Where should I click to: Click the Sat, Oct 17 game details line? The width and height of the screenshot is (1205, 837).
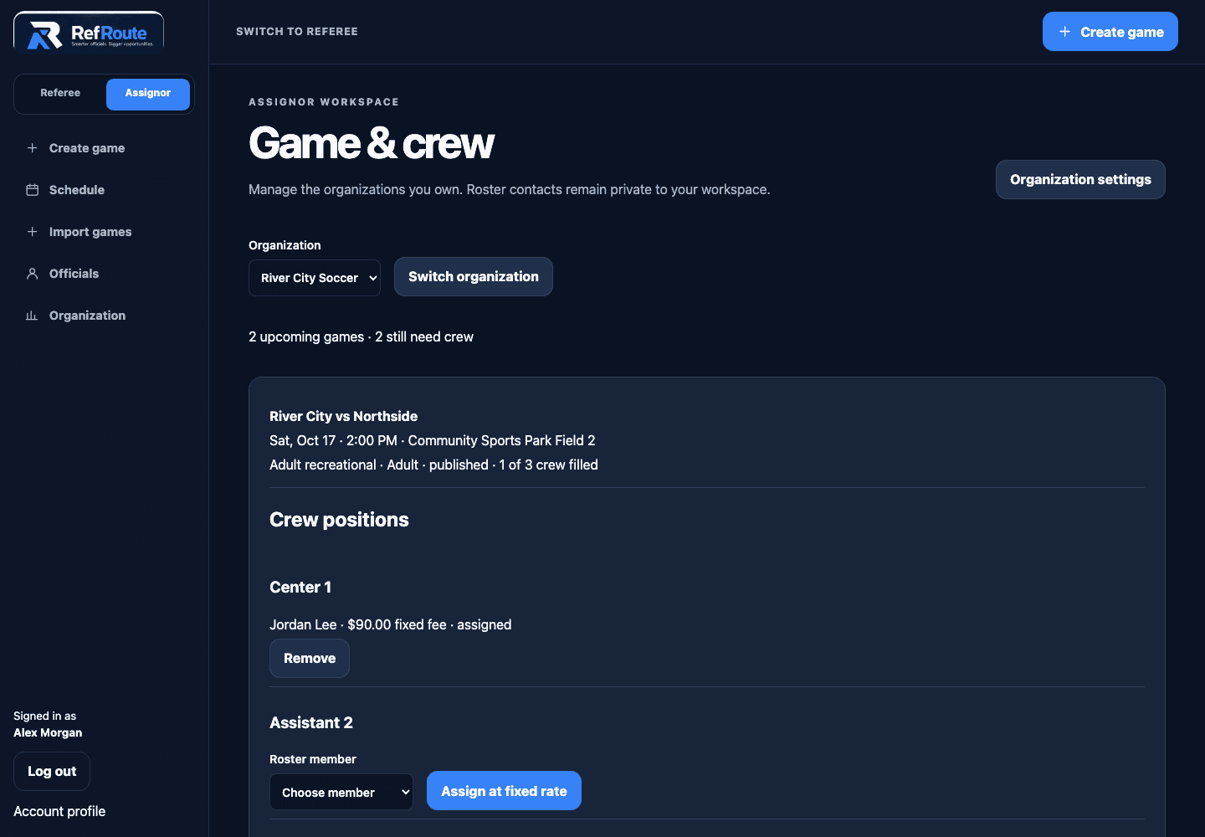tap(433, 440)
